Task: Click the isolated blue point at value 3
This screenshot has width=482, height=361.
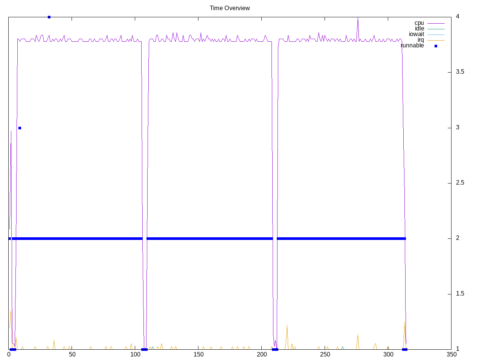Action: (x=20, y=128)
